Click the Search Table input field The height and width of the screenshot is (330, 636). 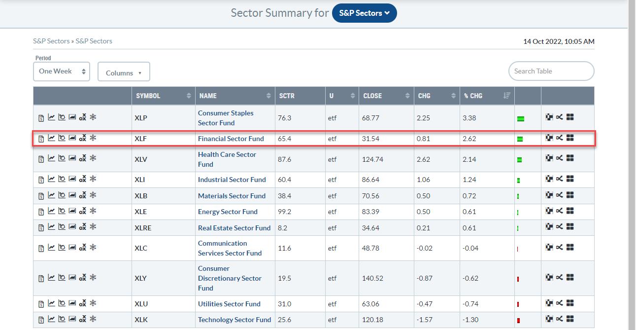(551, 71)
